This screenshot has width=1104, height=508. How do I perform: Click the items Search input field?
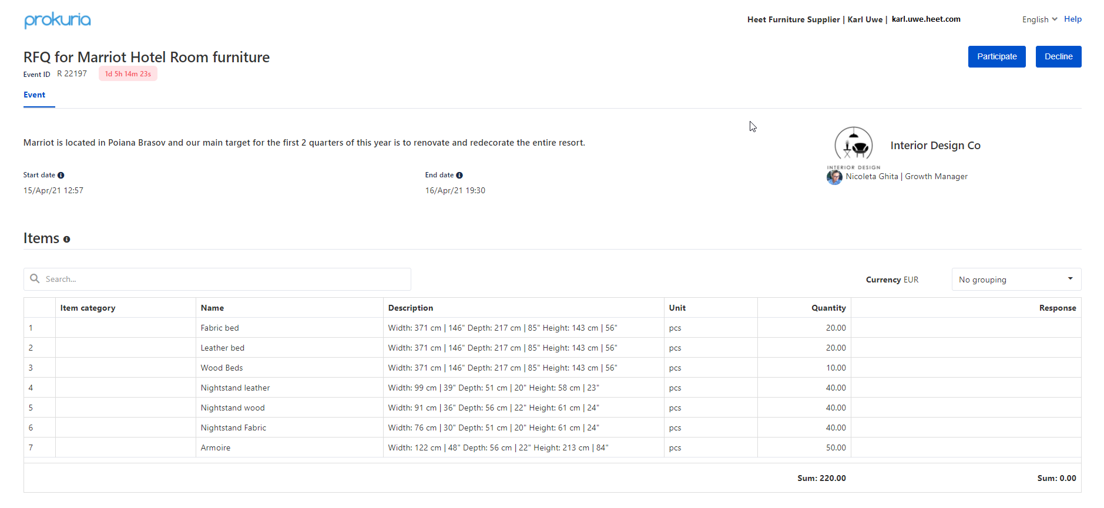(217, 280)
